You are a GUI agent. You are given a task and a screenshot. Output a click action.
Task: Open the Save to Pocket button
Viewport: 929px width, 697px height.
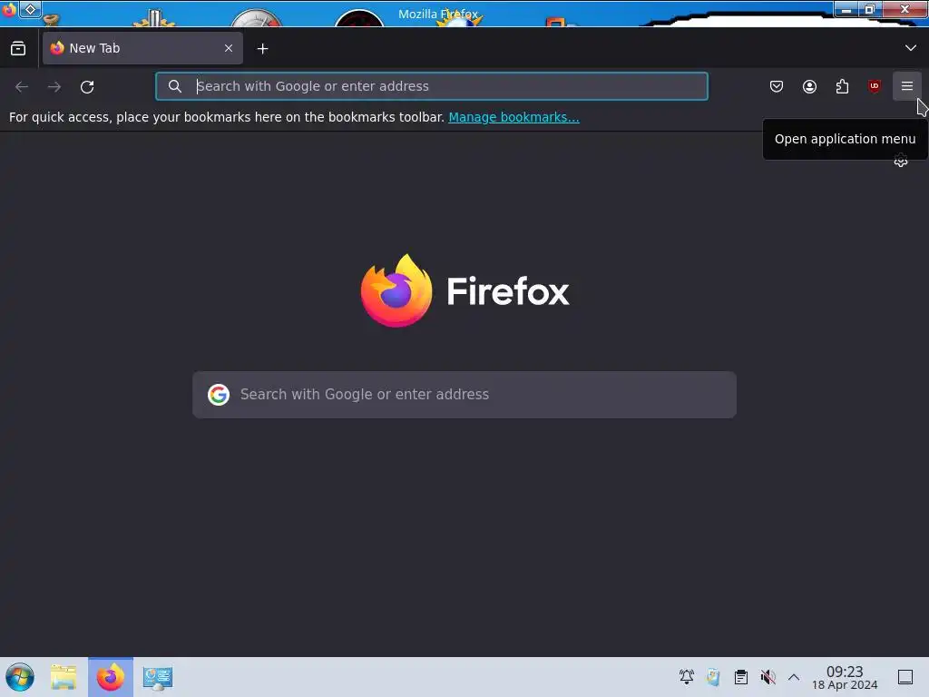[777, 86]
